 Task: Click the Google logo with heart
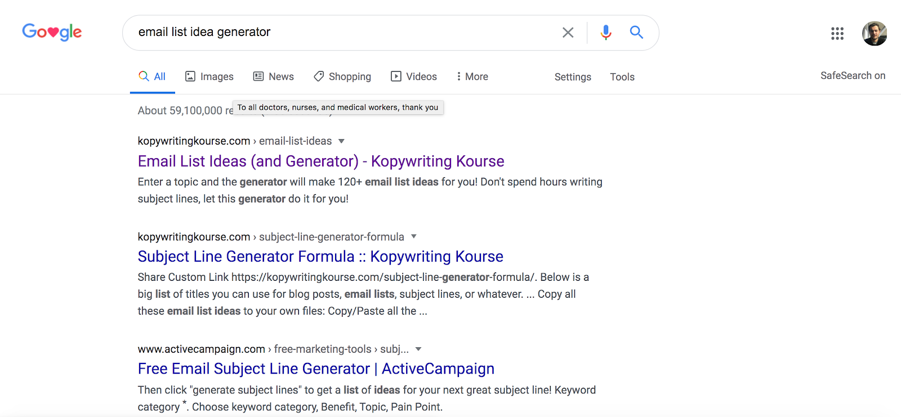(52, 32)
